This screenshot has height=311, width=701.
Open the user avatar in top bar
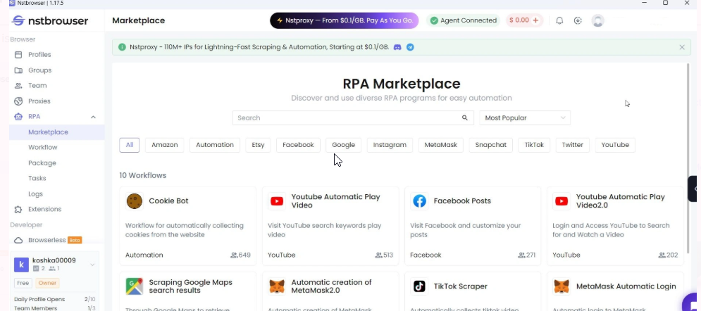pyautogui.click(x=598, y=20)
